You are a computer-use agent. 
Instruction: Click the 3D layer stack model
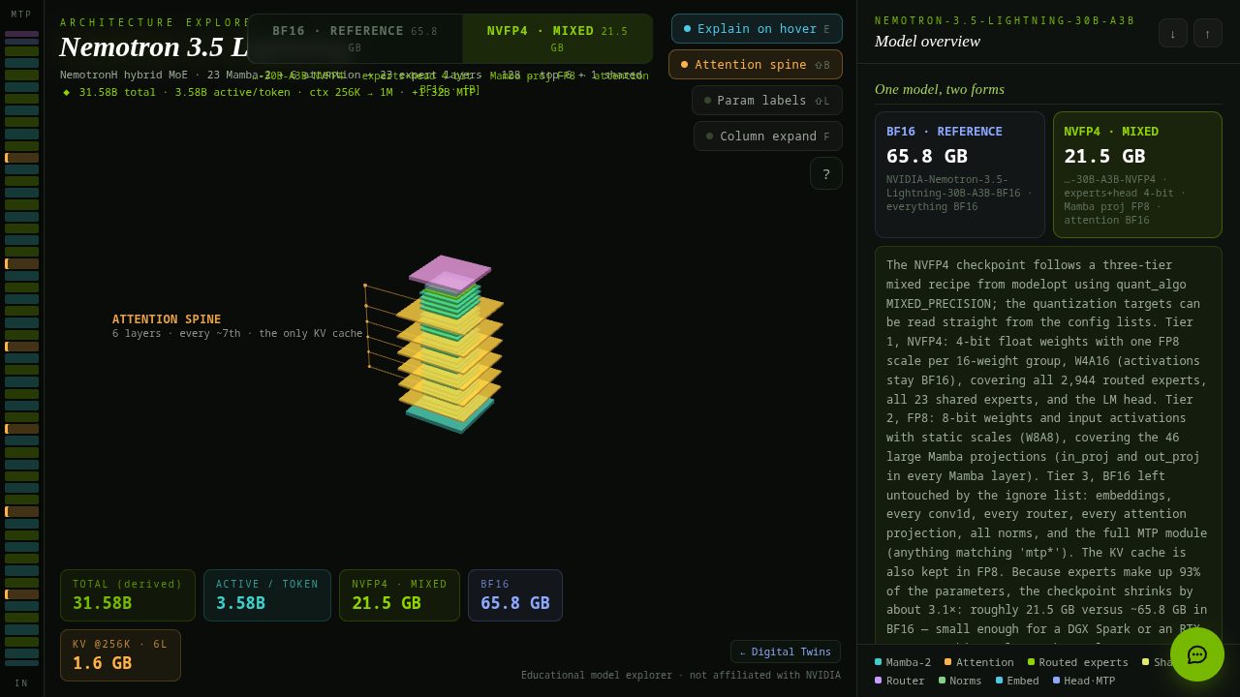tap(449, 344)
